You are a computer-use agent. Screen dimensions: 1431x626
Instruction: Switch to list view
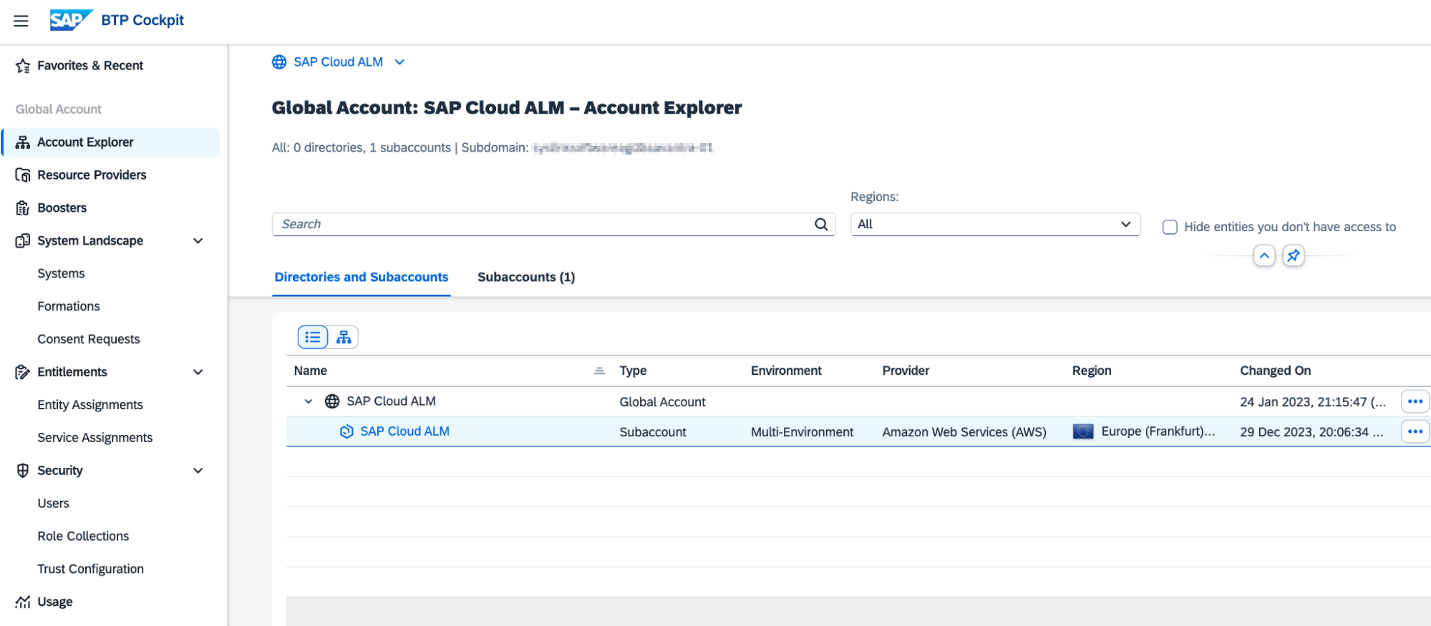point(313,337)
